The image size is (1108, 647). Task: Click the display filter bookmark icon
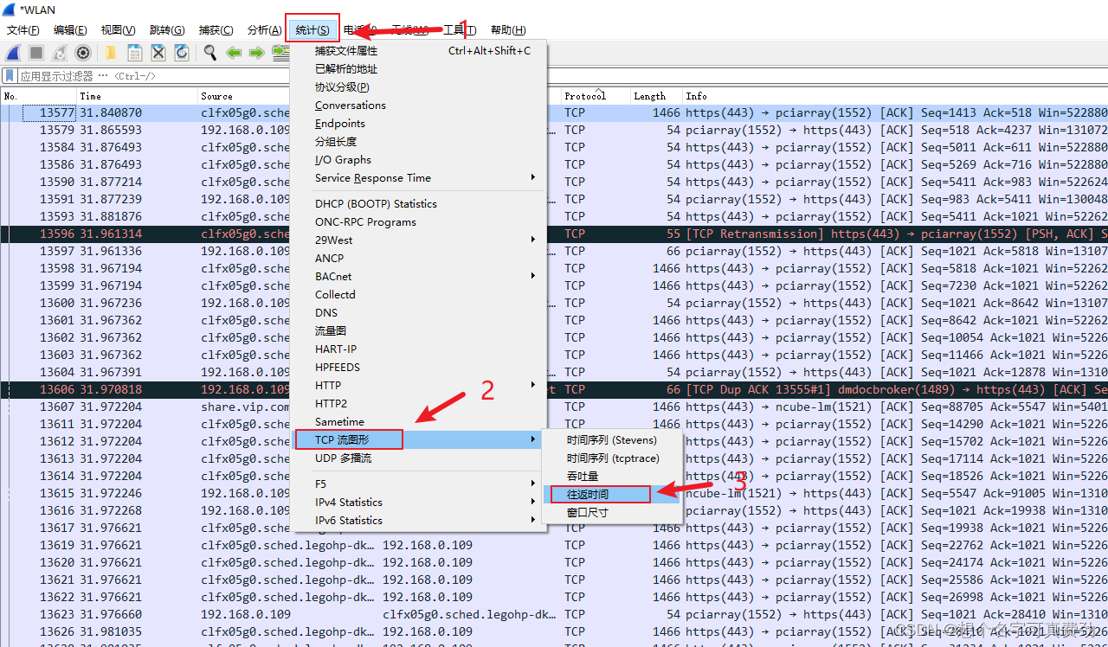[10, 75]
